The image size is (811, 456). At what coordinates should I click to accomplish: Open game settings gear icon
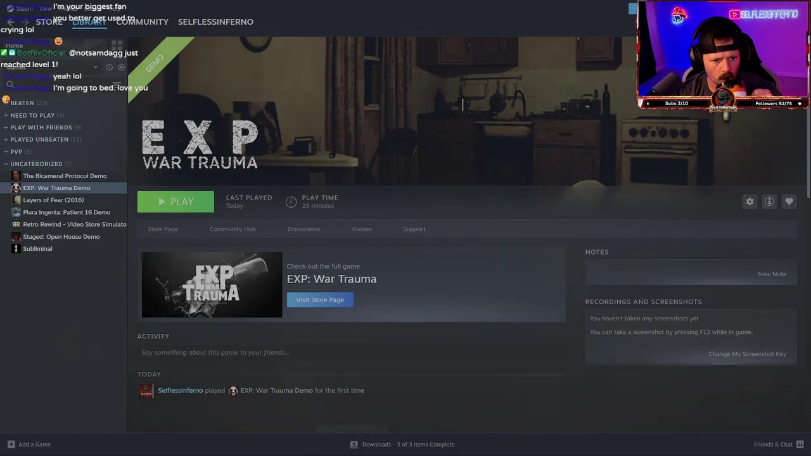[750, 201]
